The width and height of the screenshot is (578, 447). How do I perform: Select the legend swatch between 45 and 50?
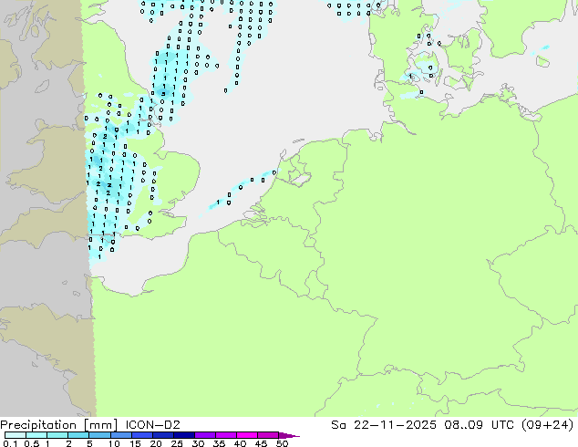coord(268,435)
